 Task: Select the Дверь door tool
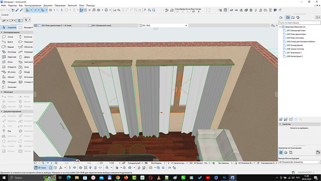pyautogui.click(x=25, y=57)
